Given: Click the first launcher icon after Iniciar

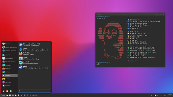Looking at the screenshot, I should tap(7, 95).
